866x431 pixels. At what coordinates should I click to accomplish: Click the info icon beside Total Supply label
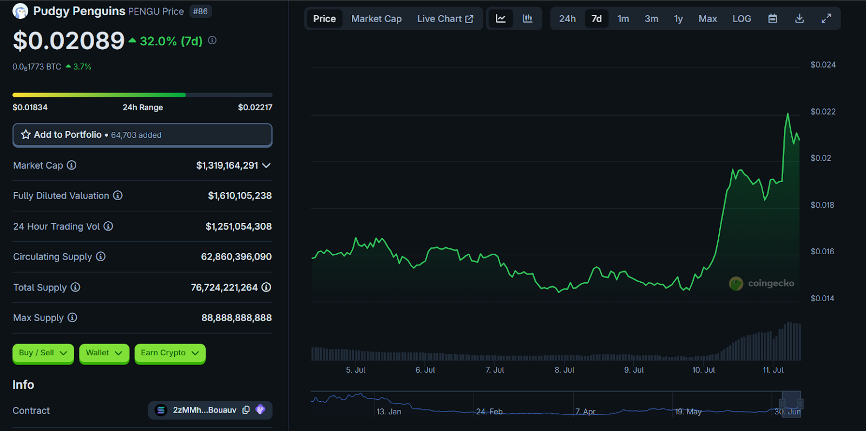tap(75, 287)
